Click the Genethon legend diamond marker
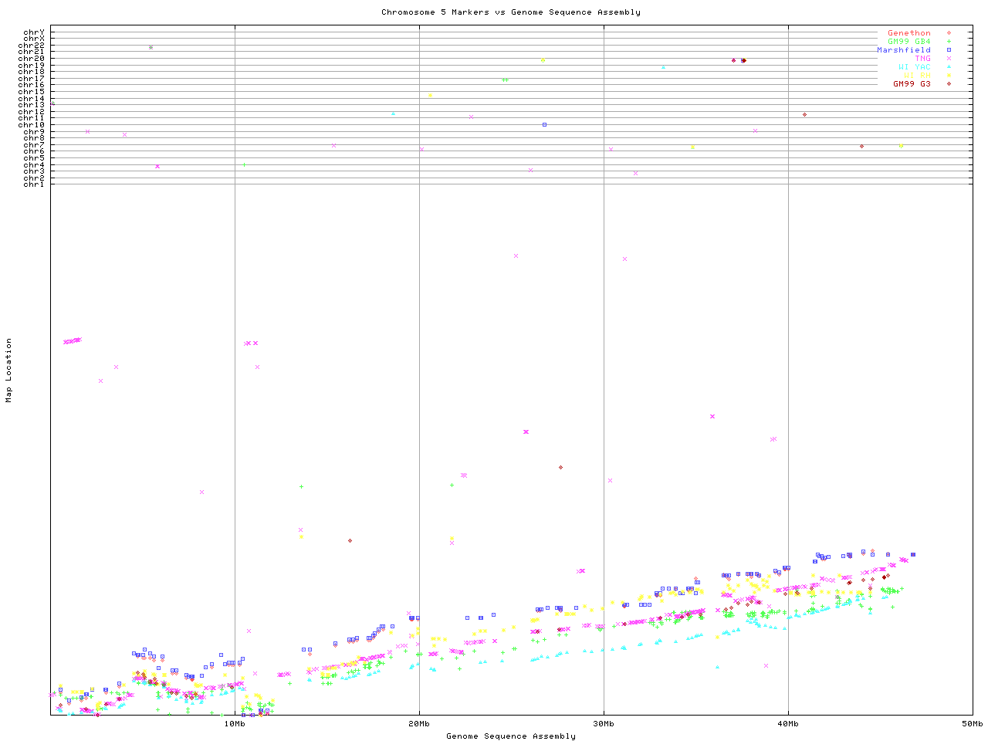The height and width of the screenshot is (741, 988). [x=949, y=33]
